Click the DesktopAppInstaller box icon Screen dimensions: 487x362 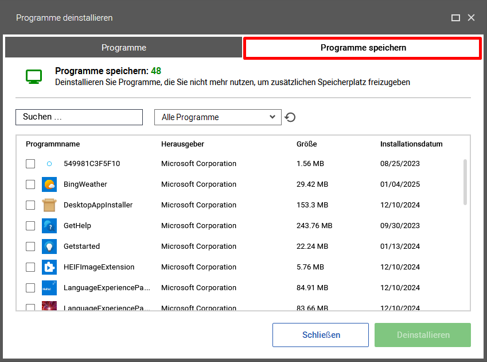pos(49,205)
